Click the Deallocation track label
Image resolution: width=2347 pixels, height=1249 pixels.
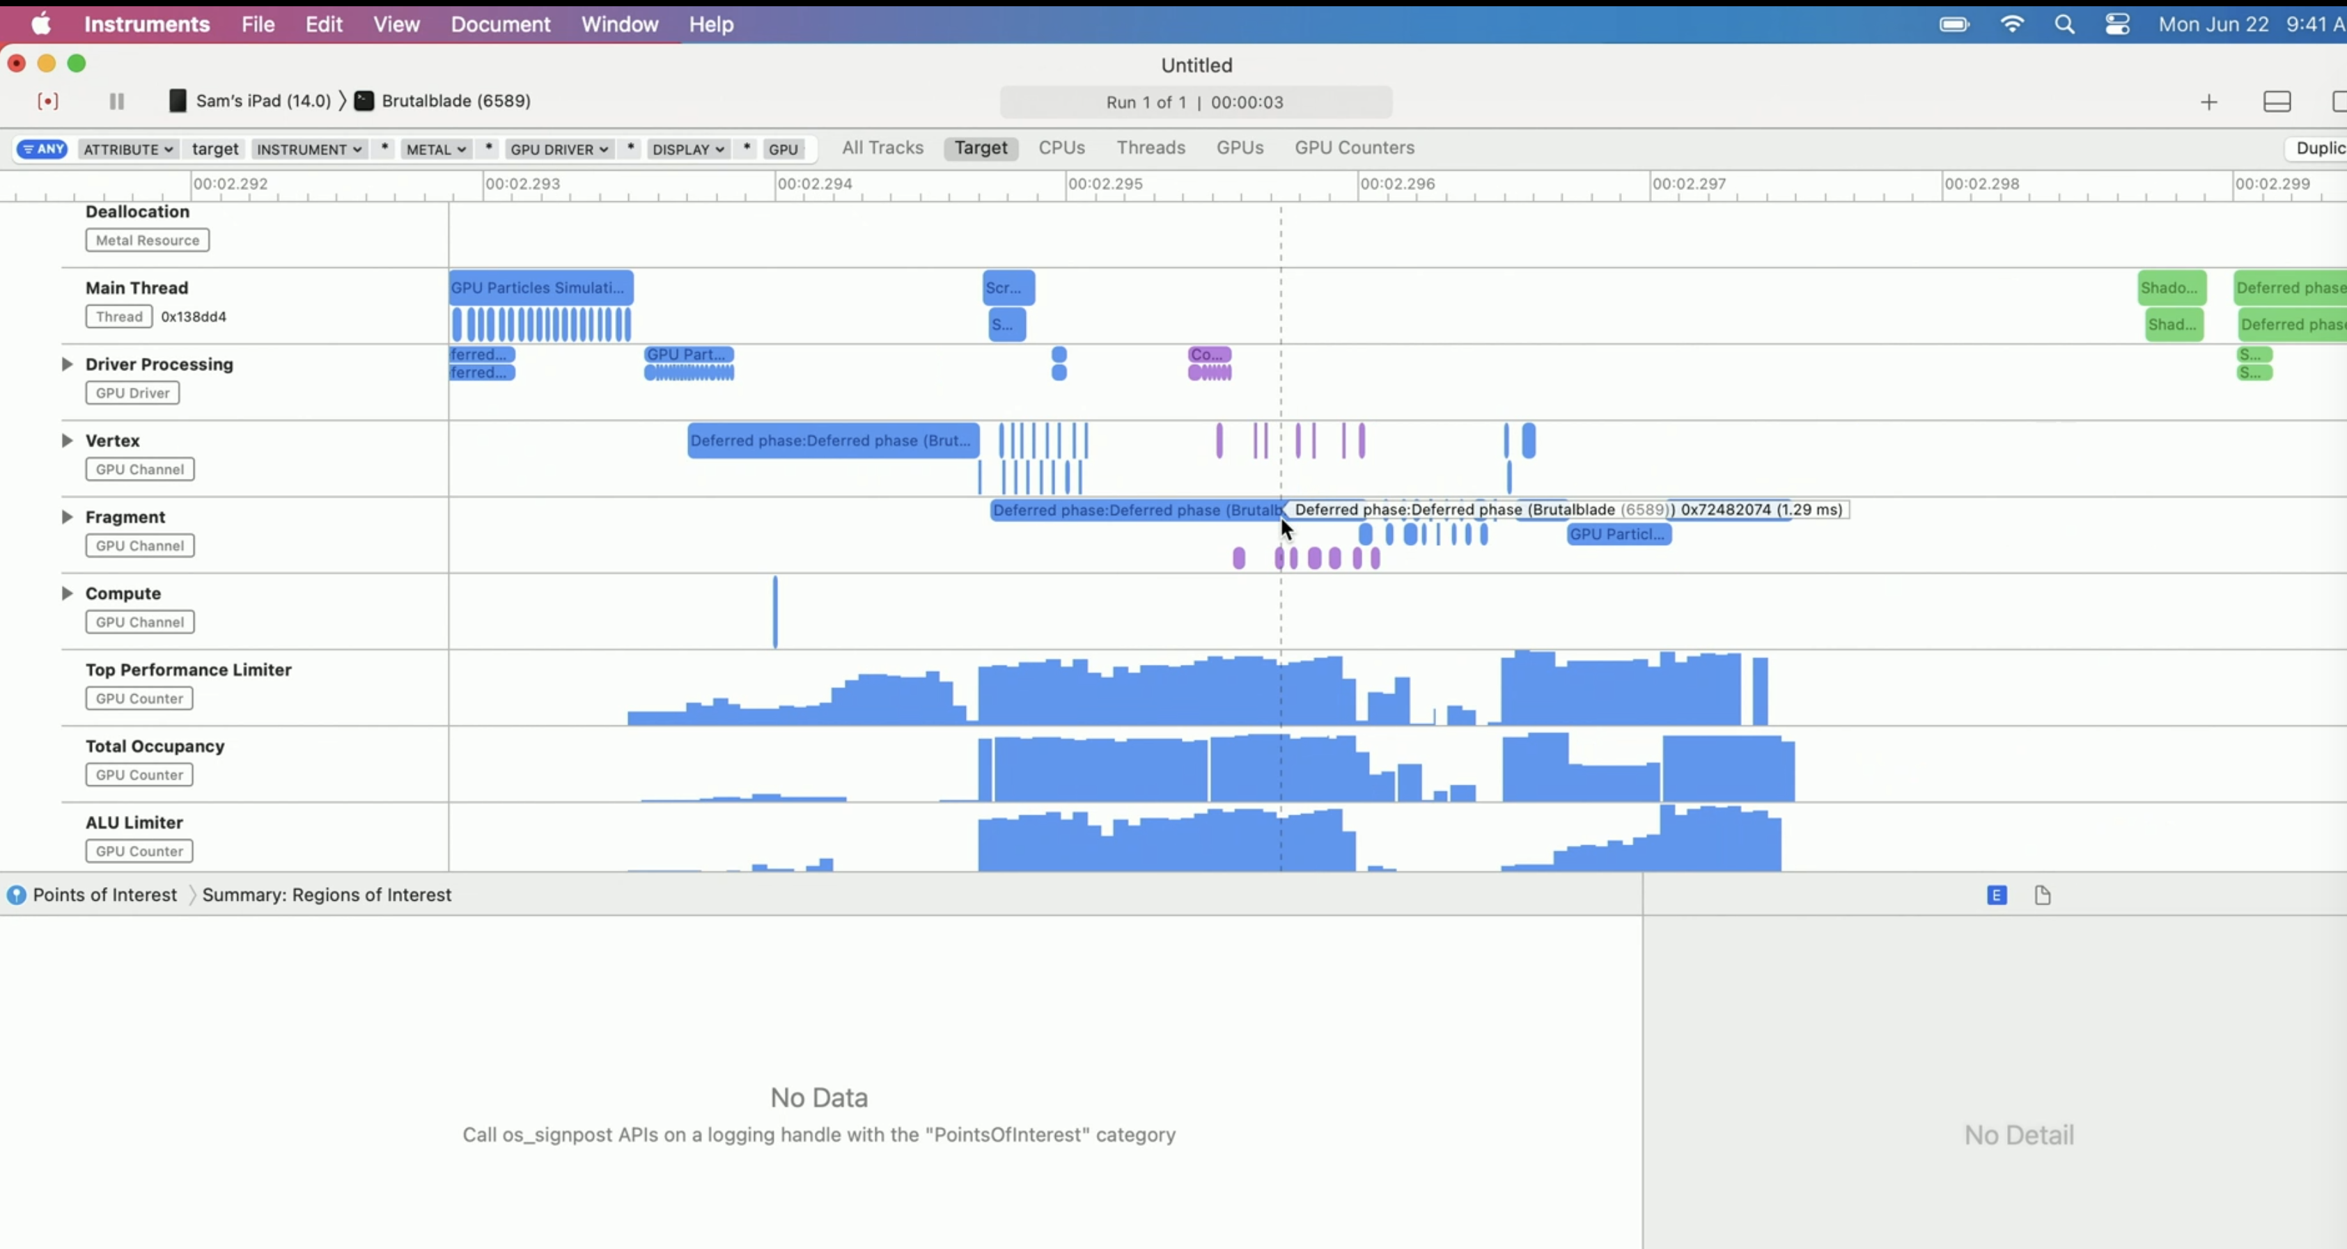[x=138, y=212]
